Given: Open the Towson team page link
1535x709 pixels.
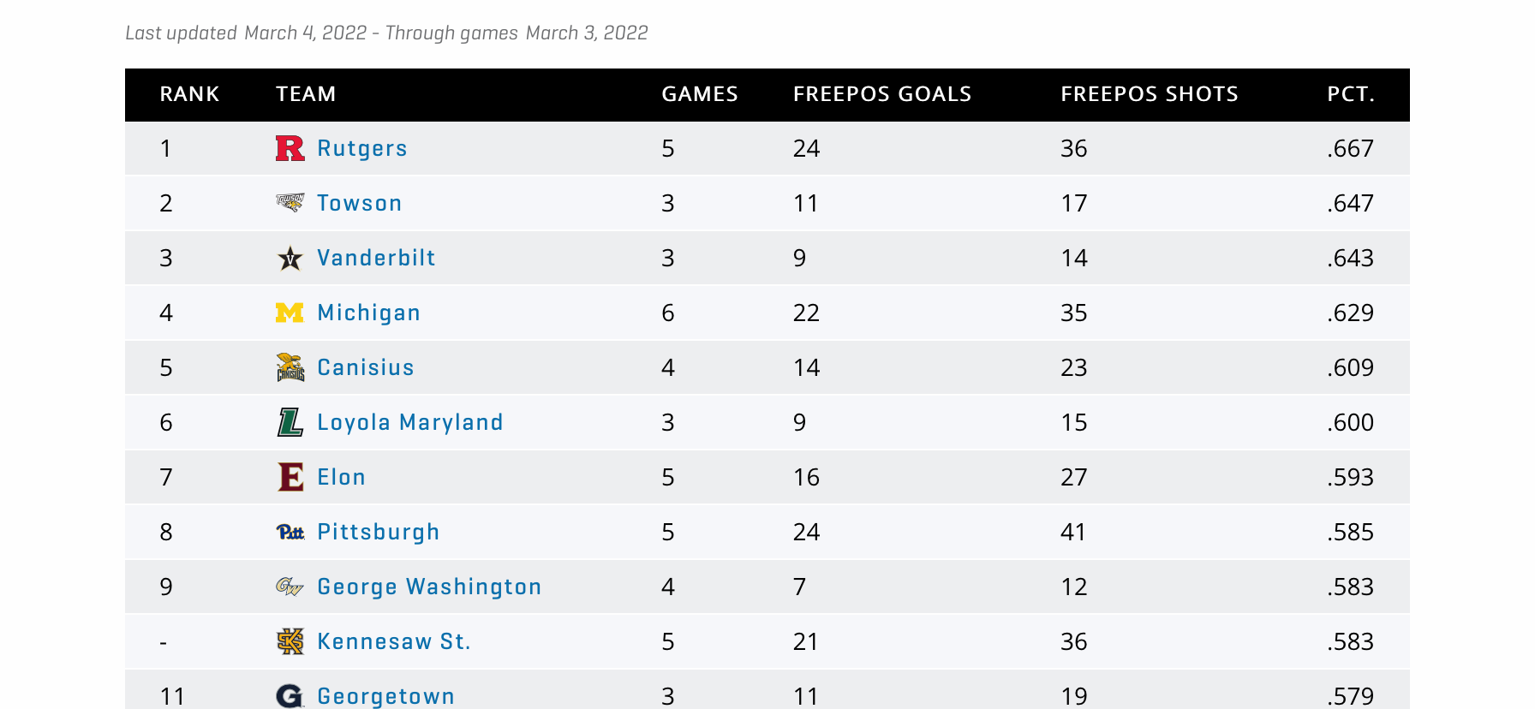Looking at the screenshot, I should click(x=359, y=203).
